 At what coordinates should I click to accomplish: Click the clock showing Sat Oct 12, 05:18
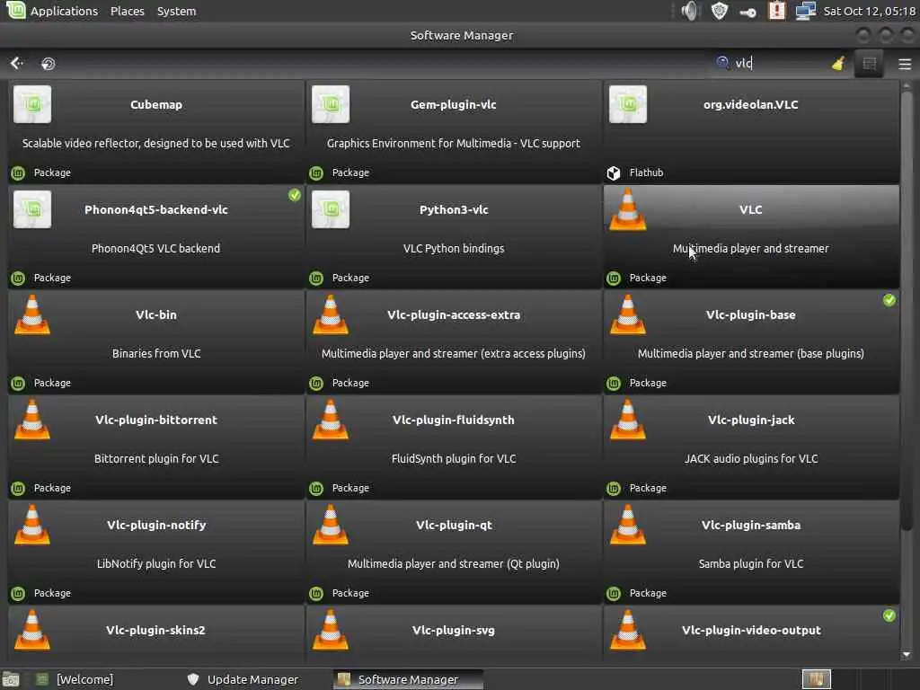[869, 11]
